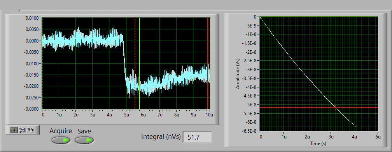Click the Integral (nVs) label text
The width and height of the screenshot is (392, 152).
pos(161,137)
